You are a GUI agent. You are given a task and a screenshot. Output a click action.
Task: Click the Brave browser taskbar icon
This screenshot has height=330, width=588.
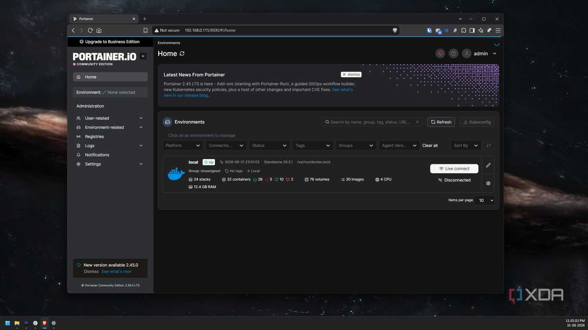44,323
